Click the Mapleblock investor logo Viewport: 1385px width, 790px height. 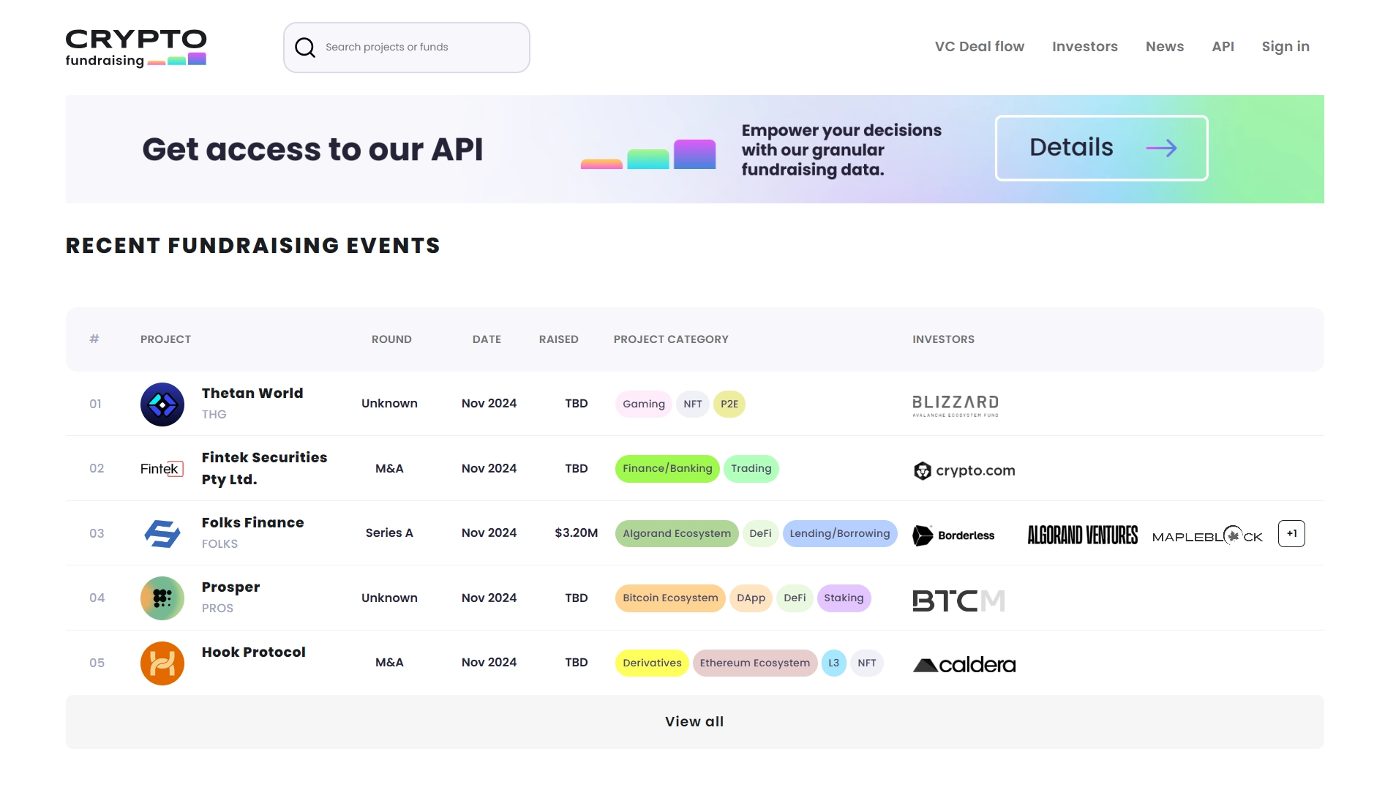pyautogui.click(x=1207, y=536)
